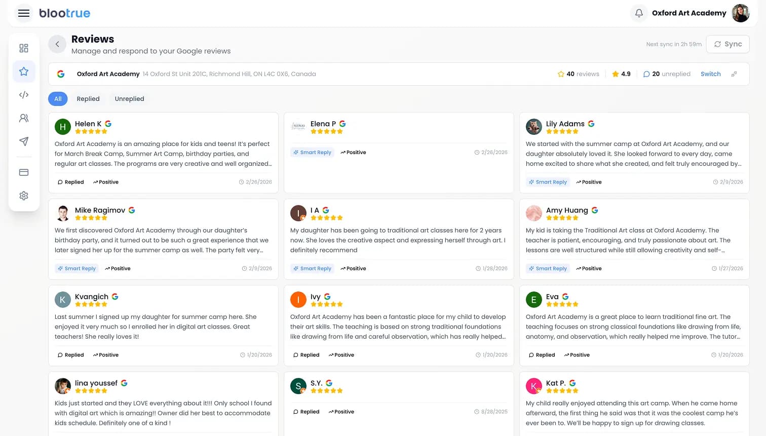Screen dimensions: 766x436
Task: Open the contacts section via the people icon
Action: pos(23,118)
